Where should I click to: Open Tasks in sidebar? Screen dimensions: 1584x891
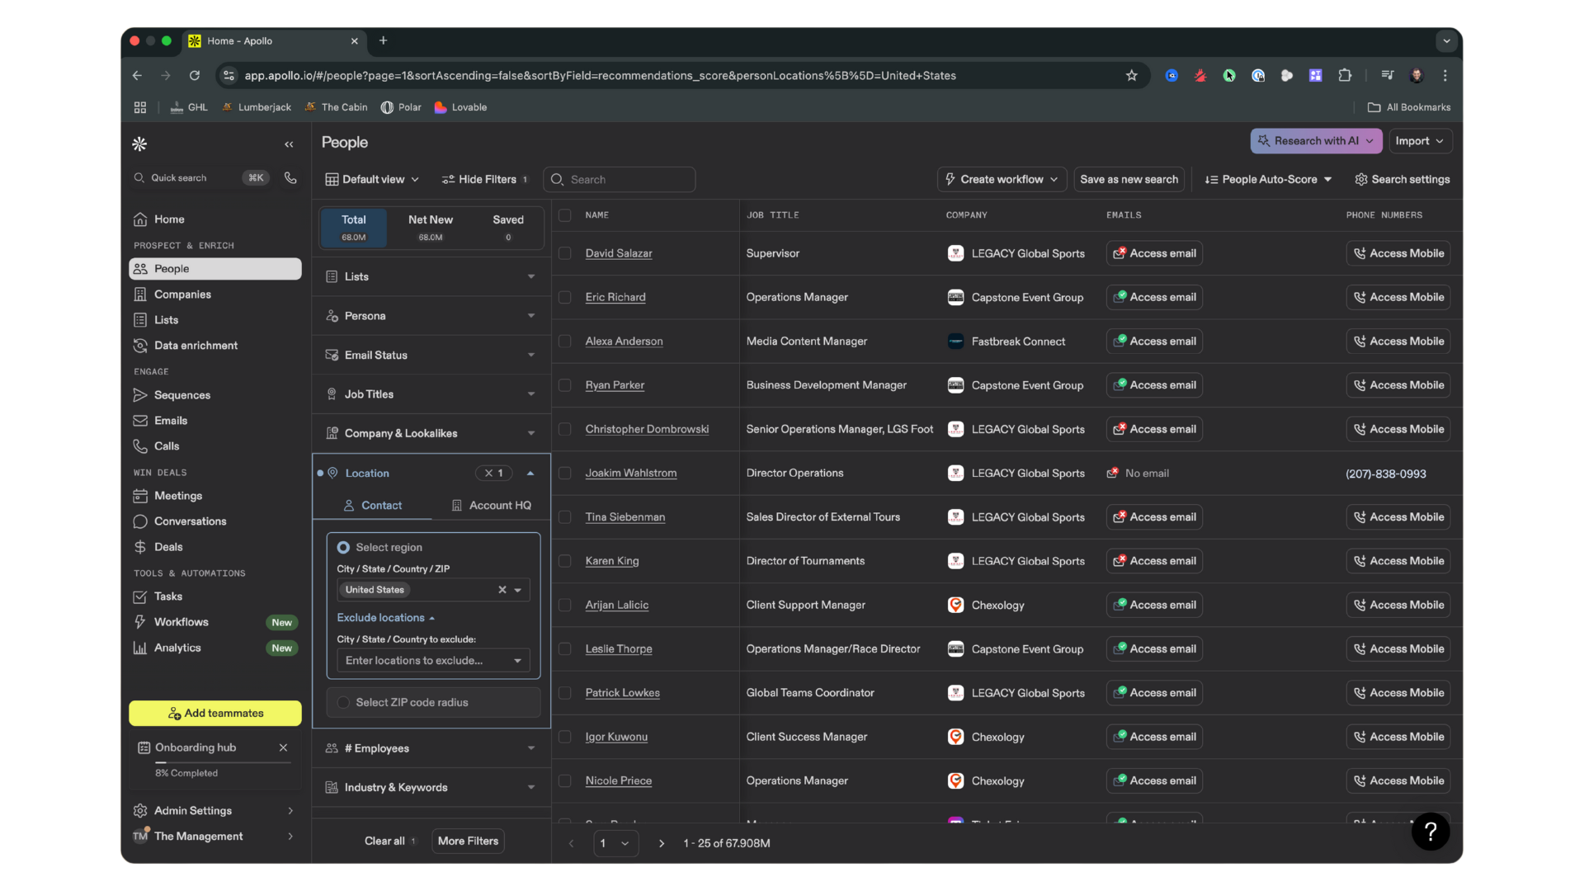pyautogui.click(x=215, y=596)
